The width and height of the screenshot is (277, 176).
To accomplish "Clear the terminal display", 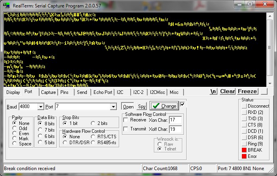I will coord(227,92).
